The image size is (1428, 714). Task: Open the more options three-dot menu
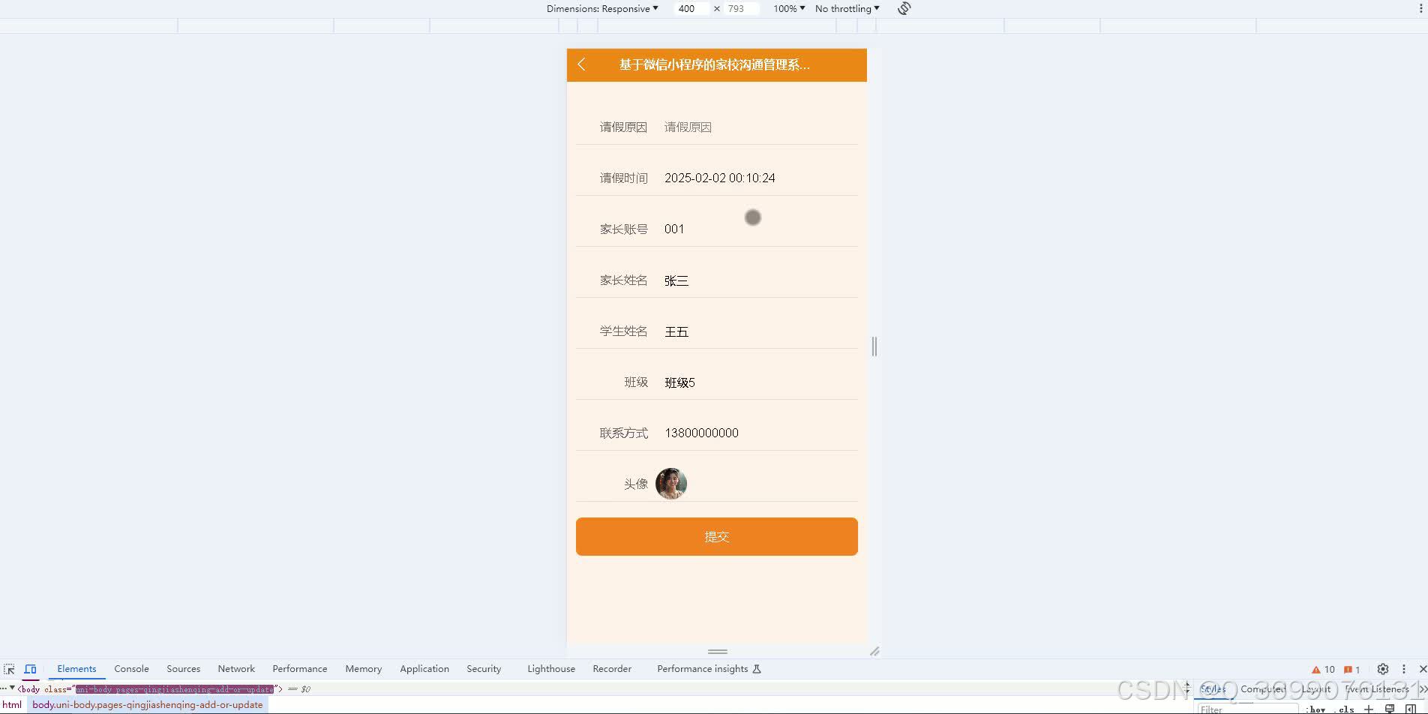click(1404, 668)
